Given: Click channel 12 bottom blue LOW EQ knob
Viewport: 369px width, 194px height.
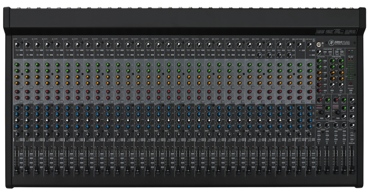Looking at the screenshot, I should pos(128,127).
